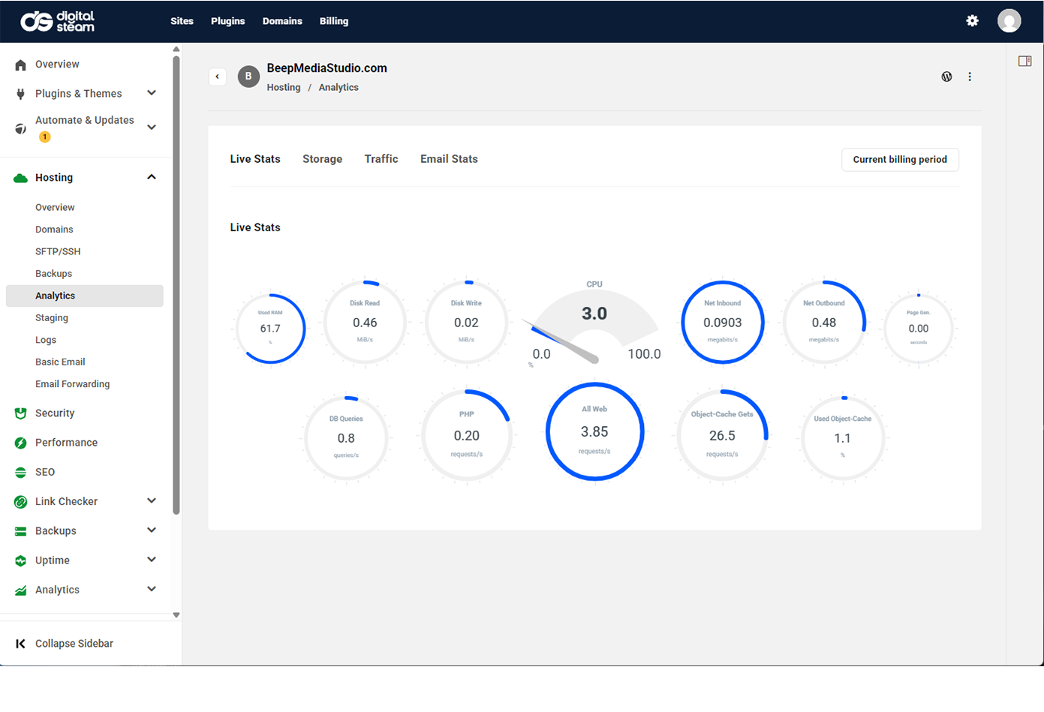Click the Digital Steam logo
The width and height of the screenshot is (1044, 712).
pos(58,21)
